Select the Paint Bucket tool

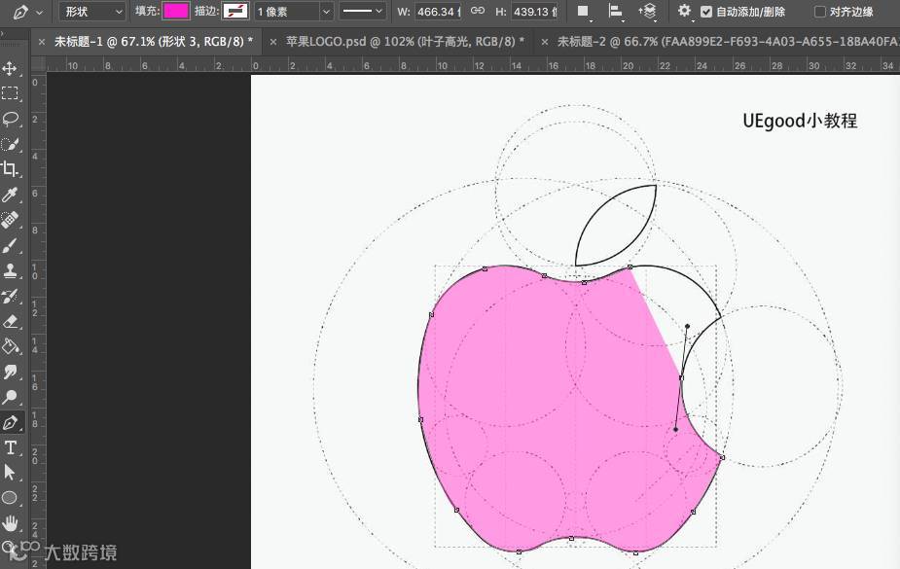[10, 346]
